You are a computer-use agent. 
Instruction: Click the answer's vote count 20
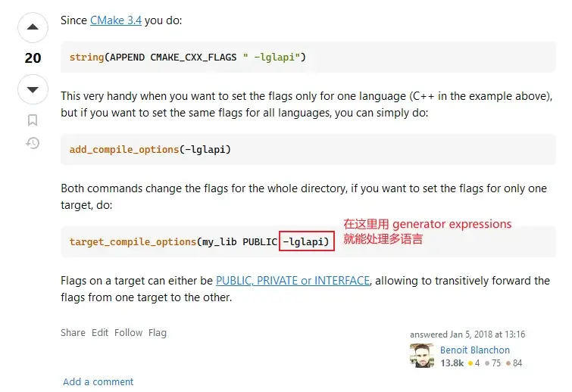coord(33,58)
